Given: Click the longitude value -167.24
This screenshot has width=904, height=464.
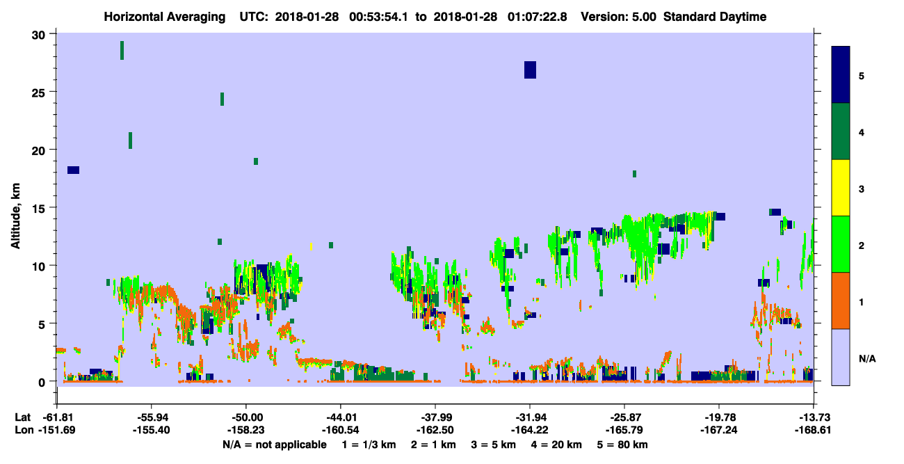Looking at the screenshot, I should click(x=718, y=431).
